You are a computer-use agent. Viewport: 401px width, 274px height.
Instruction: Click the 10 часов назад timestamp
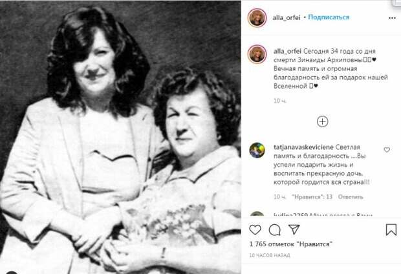pos(270,255)
